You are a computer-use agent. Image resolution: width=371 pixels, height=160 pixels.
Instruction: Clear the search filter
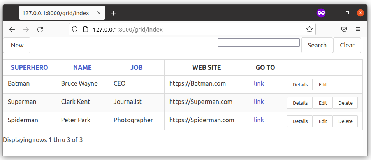(x=347, y=45)
